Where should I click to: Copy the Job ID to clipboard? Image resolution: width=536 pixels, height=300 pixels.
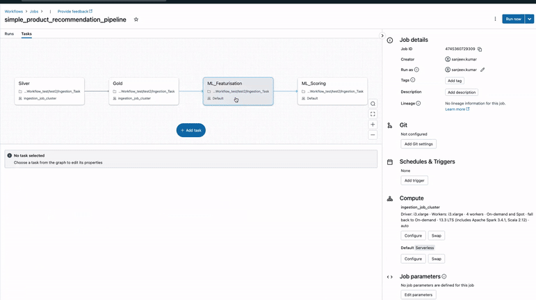(480, 49)
